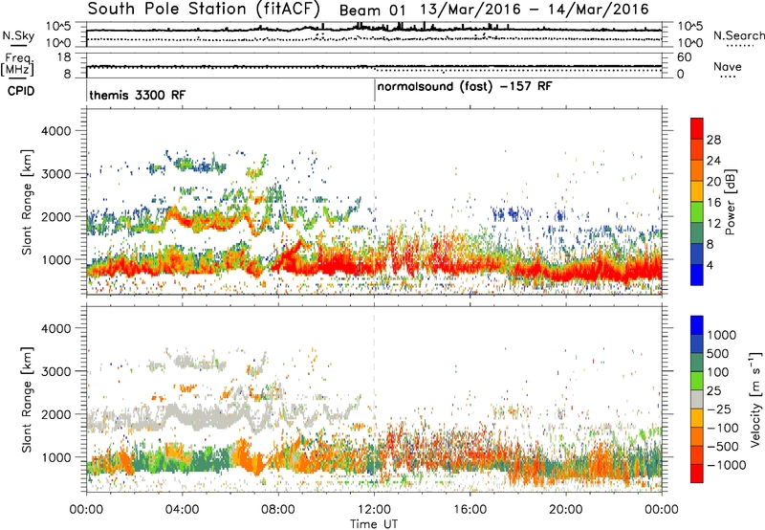Click the 28 value on power colorbar
The width and height of the screenshot is (765, 530).
coord(713,140)
